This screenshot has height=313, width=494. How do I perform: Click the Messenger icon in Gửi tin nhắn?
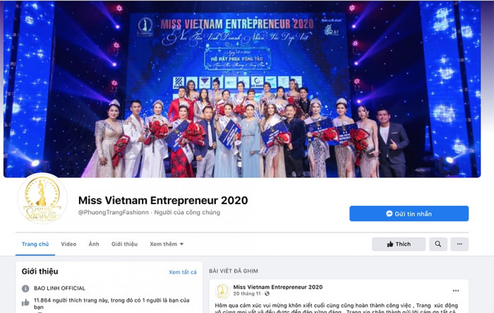(x=389, y=213)
